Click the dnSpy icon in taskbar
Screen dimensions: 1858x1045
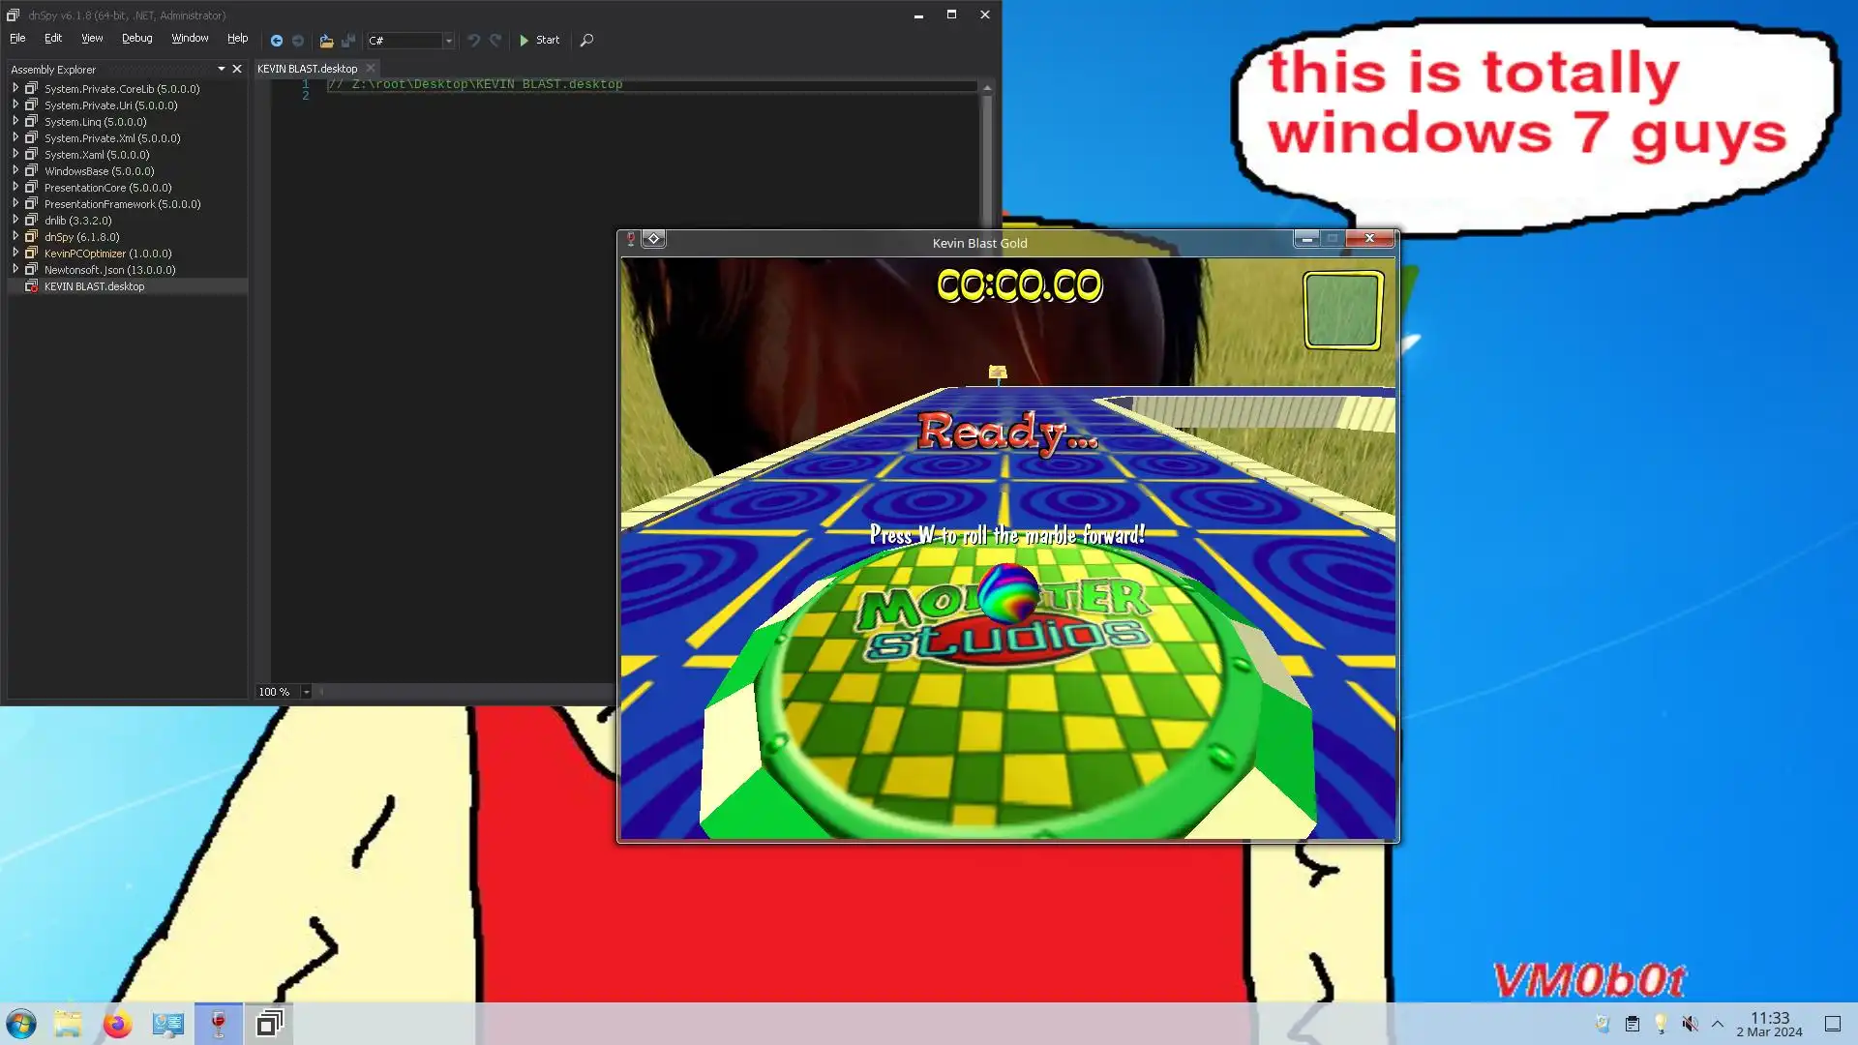click(x=269, y=1024)
